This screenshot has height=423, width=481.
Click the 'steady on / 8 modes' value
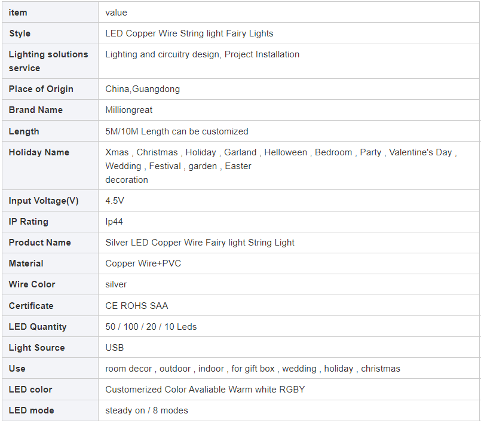146,410
